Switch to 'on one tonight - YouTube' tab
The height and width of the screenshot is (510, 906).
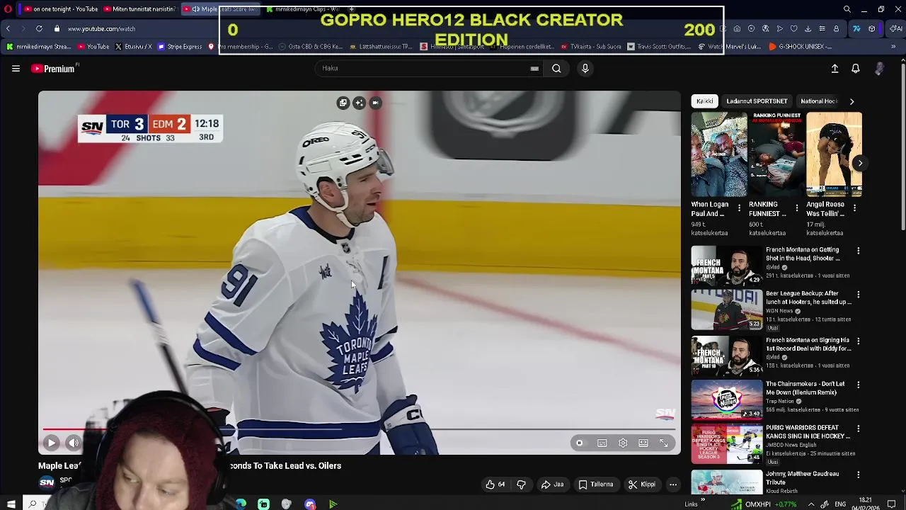pyautogui.click(x=59, y=9)
